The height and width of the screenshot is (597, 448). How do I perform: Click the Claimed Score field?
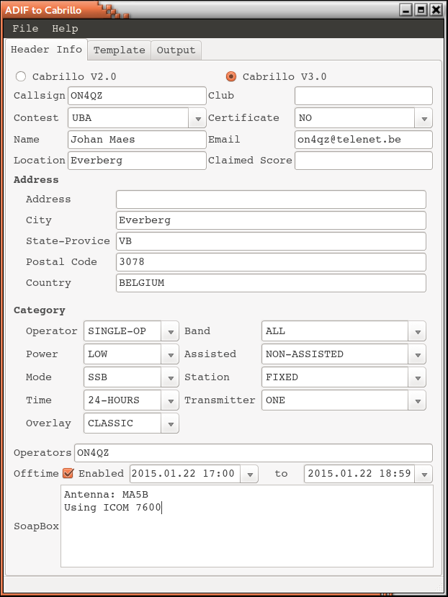click(363, 161)
